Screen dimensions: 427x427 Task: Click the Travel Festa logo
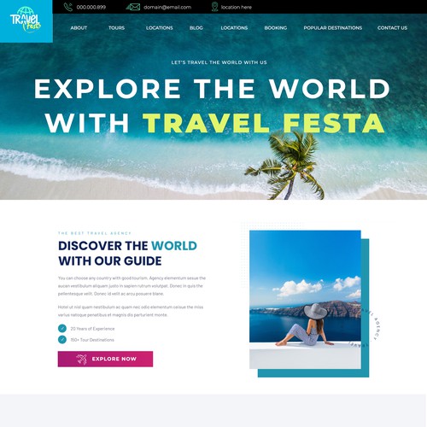(x=26, y=20)
